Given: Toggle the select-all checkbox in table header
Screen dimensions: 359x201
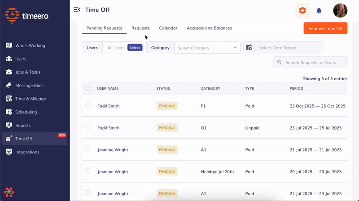Looking at the screenshot, I should click(88, 88).
